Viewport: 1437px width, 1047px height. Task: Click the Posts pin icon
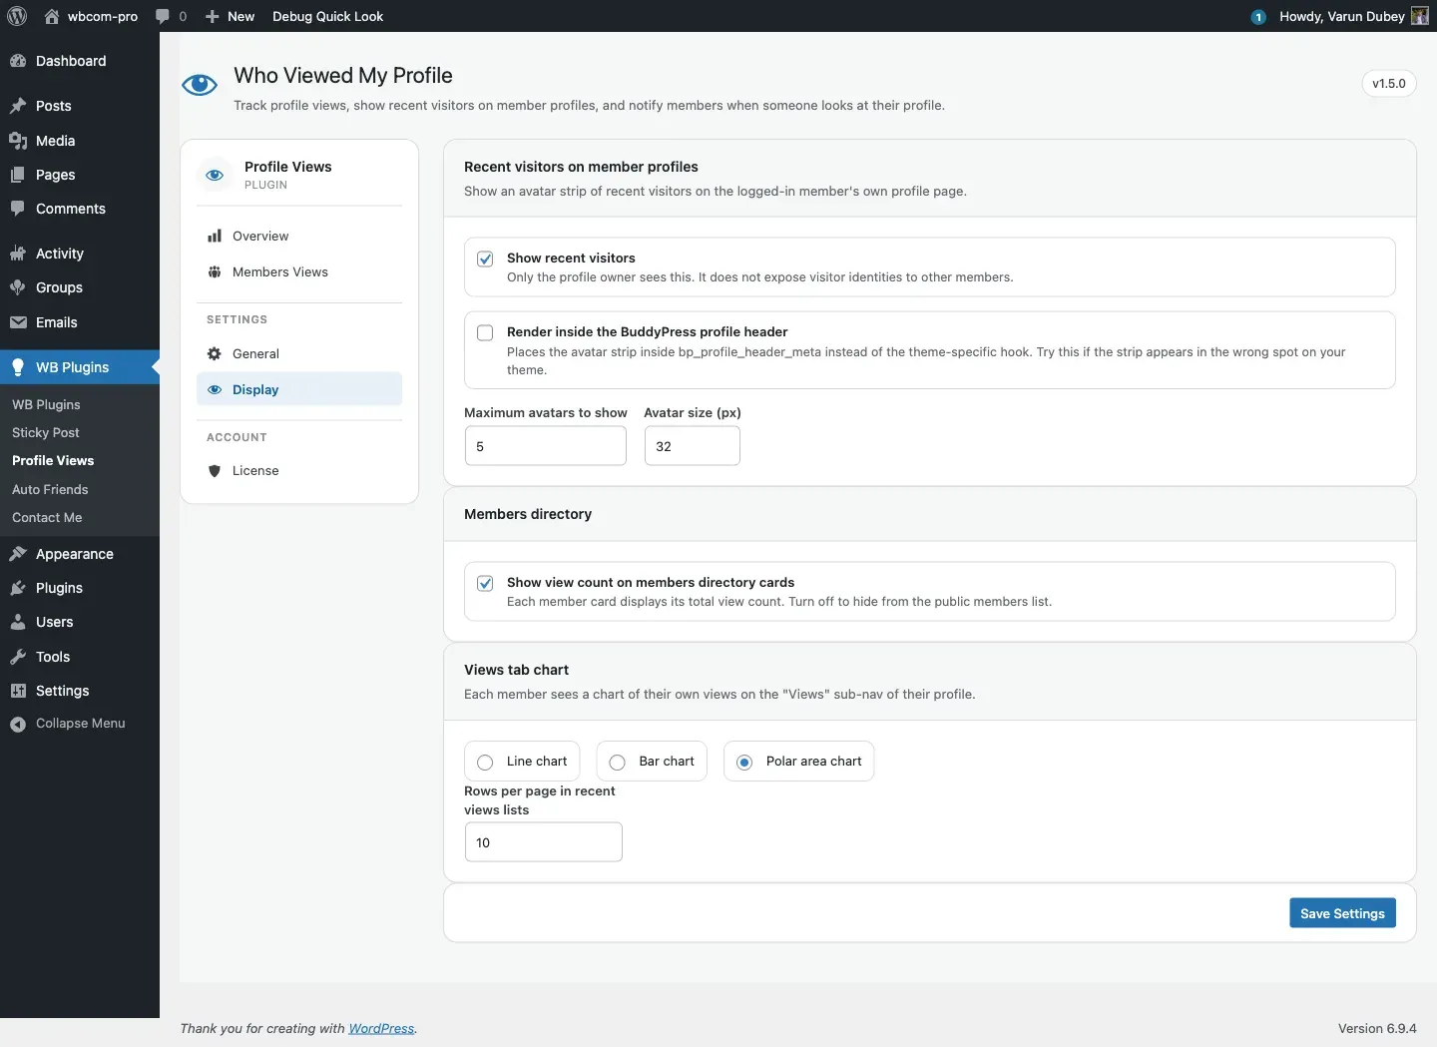pyautogui.click(x=18, y=106)
